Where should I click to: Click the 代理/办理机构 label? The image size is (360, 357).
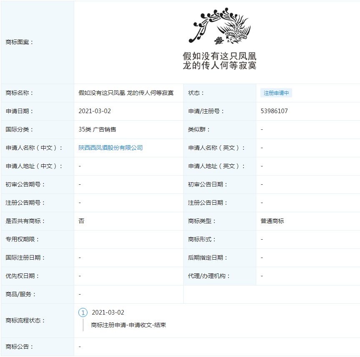(x=209, y=276)
